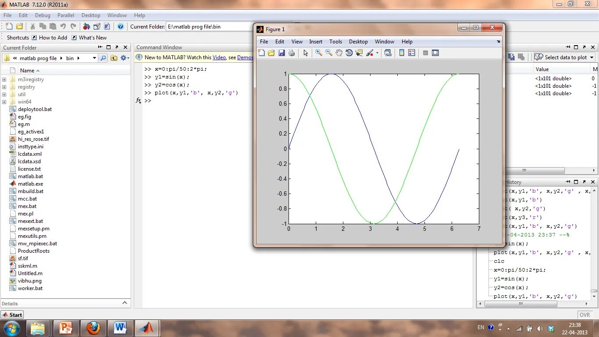599x337 pixels.
Task: Show plot tools and dock figure
Action: point(435,53)
